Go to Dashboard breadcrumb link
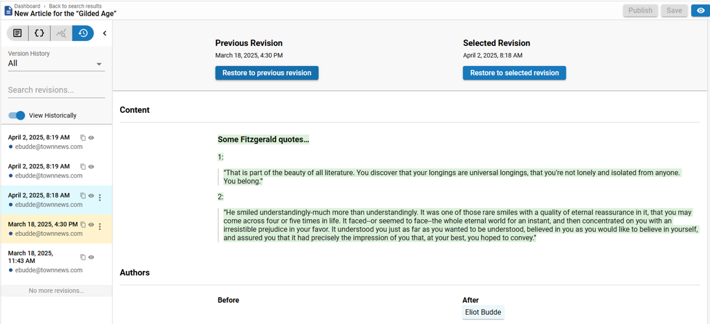 pyautogui.click(x=27, y=6)
